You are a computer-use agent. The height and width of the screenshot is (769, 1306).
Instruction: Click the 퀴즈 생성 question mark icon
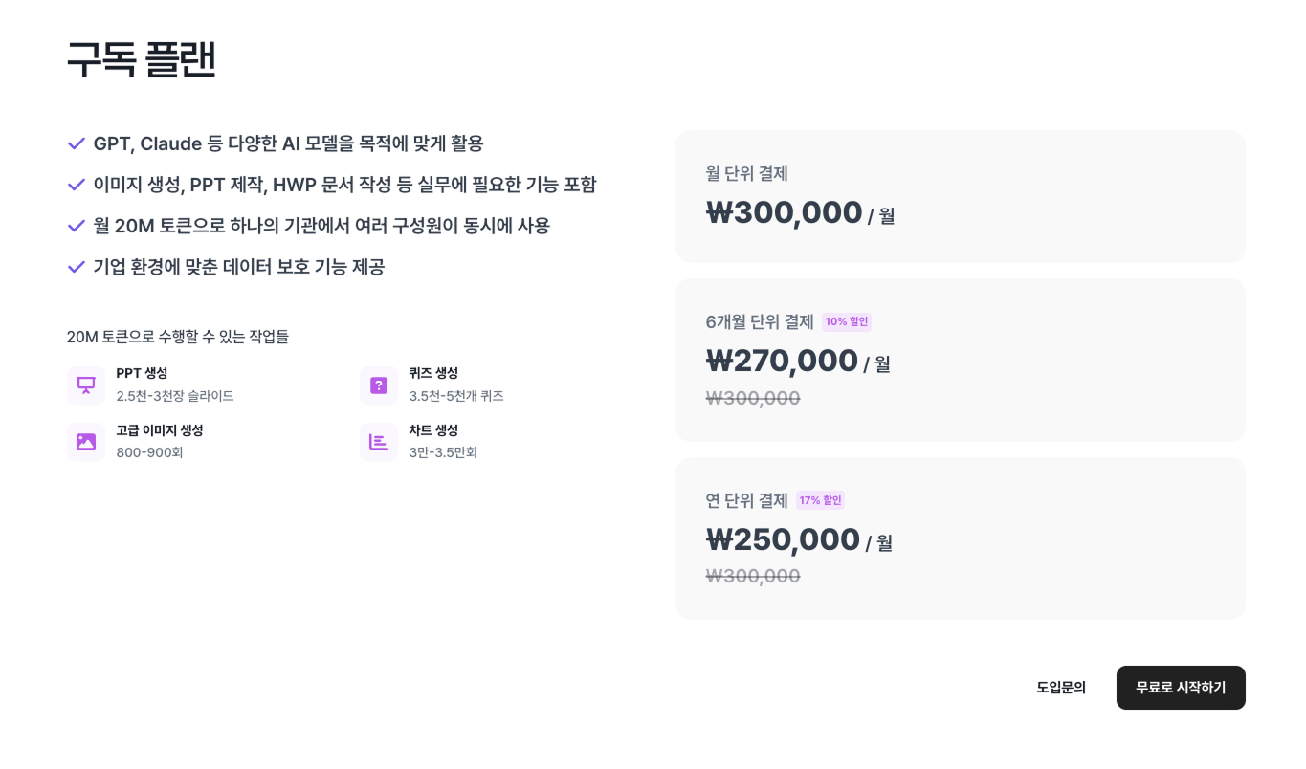click(x=379, y=384)
